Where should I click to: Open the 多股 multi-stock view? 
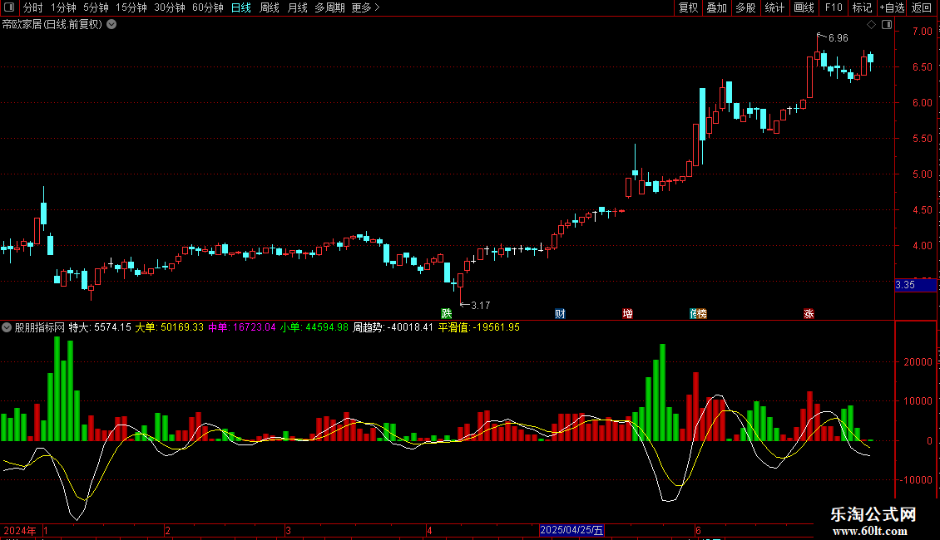[746, 7]
